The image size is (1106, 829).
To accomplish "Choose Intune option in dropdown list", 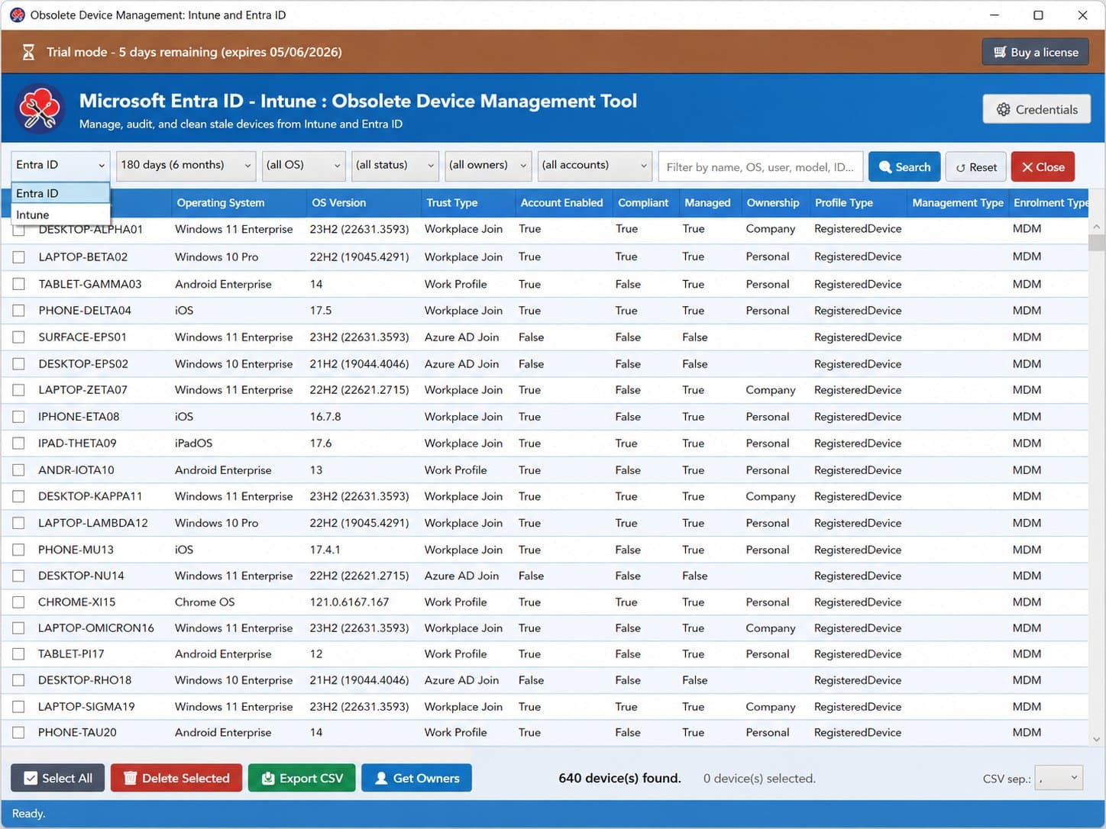I will (x=60, y=215).
